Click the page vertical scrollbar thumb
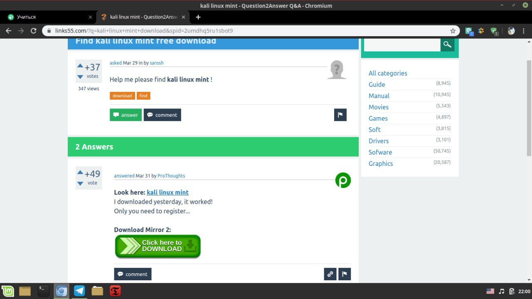 (529, 108)
